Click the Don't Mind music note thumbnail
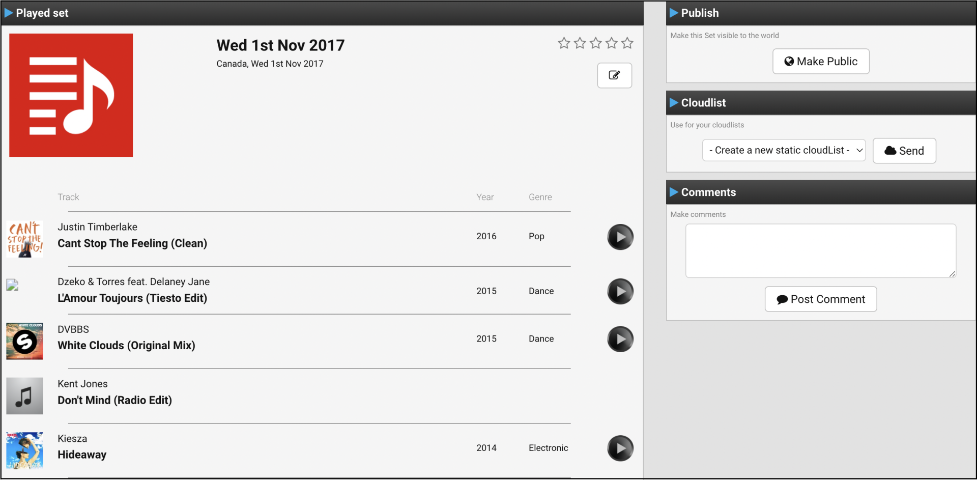 click(x=24, y=396)
